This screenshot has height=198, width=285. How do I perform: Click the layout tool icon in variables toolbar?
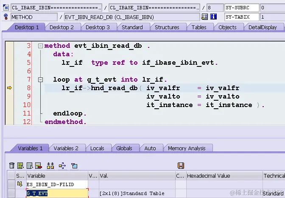pos(74,165)
